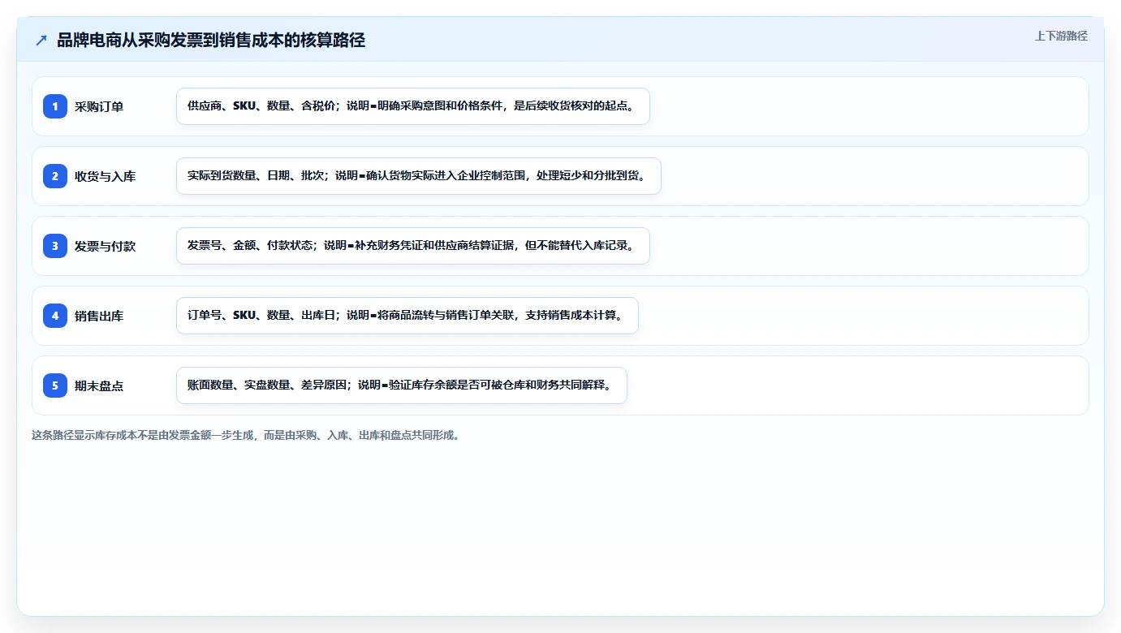
Task: Select step number badge 2
Action: tap(55, 176)
